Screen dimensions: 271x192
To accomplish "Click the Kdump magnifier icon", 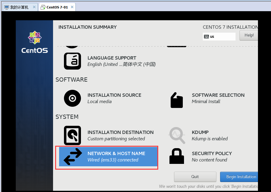I will (x=177, y=135).
